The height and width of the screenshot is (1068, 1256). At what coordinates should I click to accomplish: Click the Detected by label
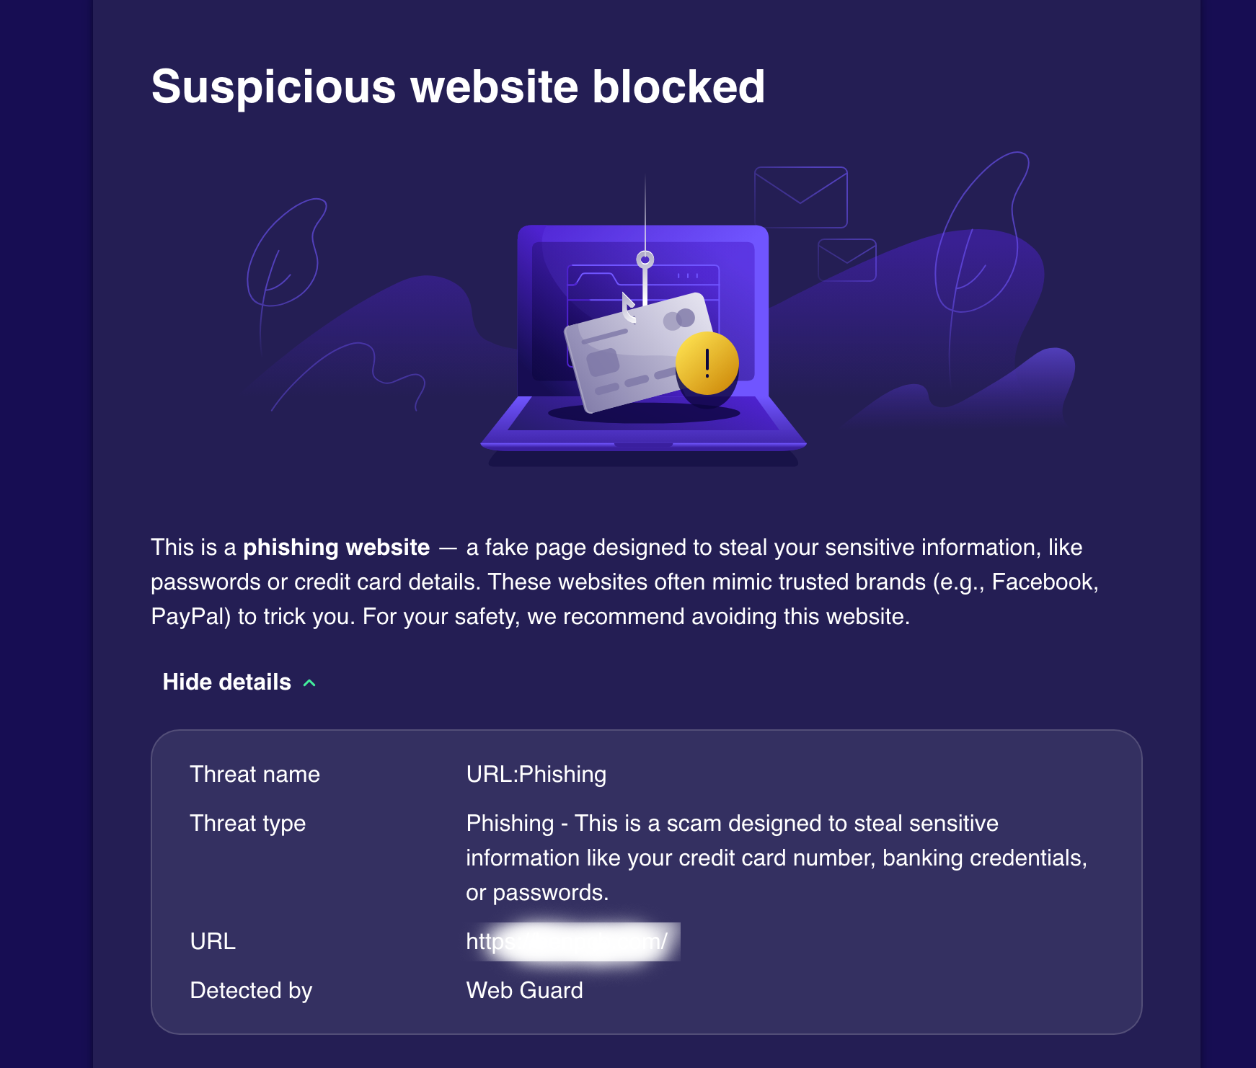[251, 990]
